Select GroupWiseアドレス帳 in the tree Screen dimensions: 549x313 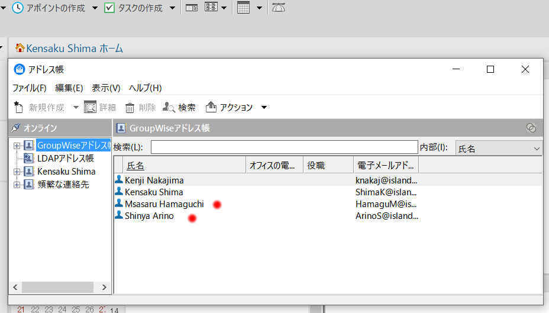[x=73, y=146]
